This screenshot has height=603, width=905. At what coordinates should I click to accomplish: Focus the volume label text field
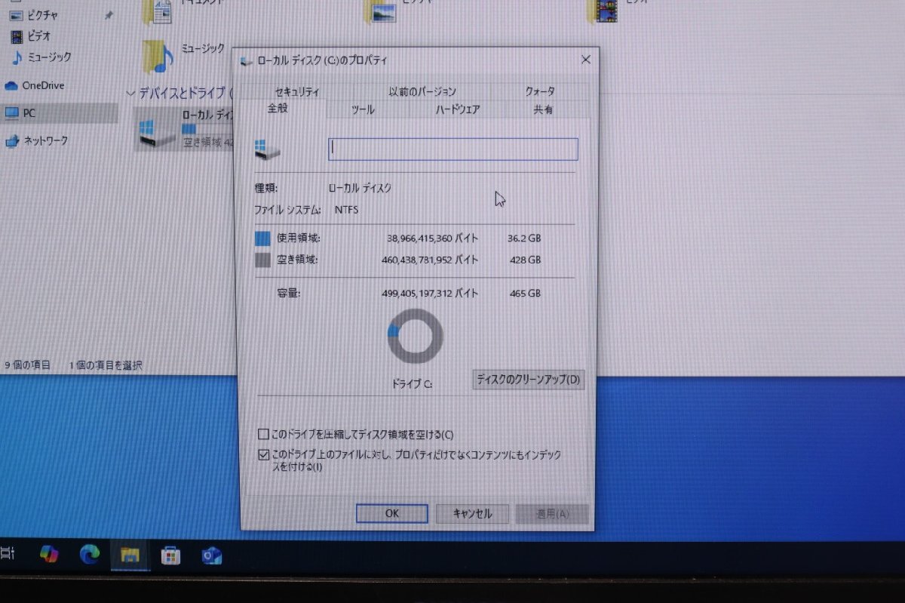453,149
